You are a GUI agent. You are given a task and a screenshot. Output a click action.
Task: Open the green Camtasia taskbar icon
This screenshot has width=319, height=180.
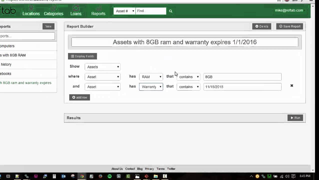pos(128,176)
